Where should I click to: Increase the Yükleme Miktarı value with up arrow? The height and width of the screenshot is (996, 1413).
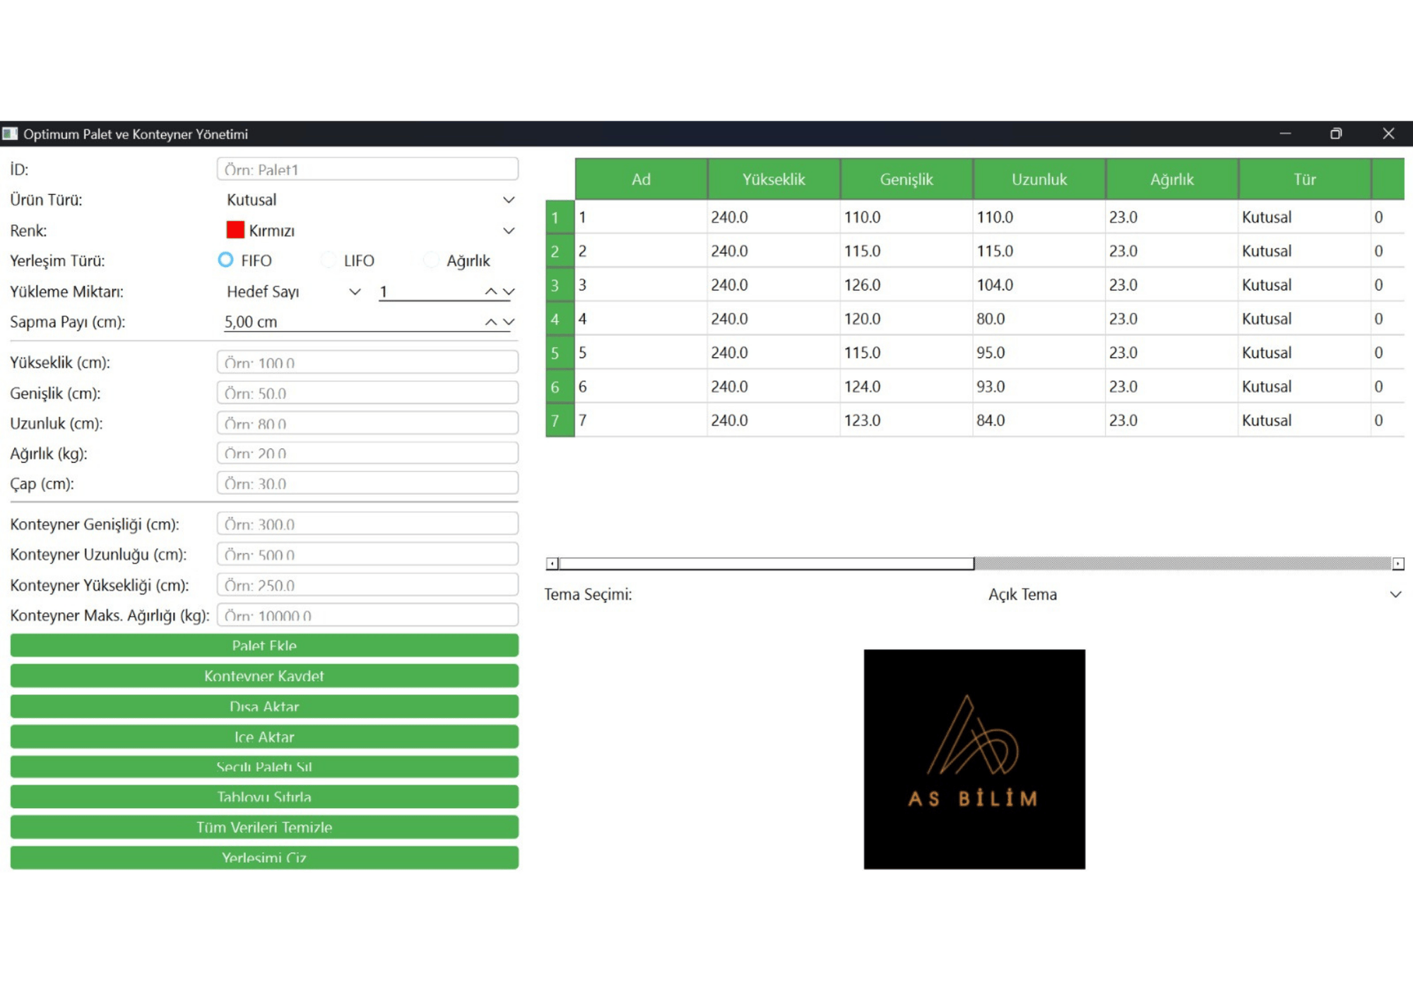(490, 291)
